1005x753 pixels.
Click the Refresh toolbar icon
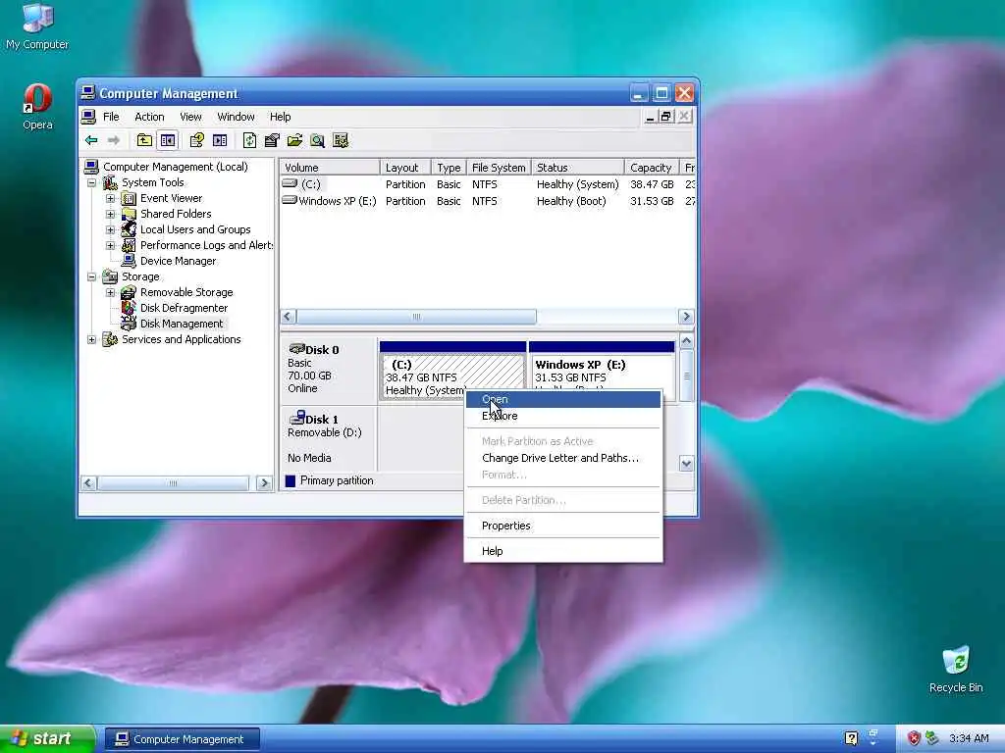tap(249, 140)
